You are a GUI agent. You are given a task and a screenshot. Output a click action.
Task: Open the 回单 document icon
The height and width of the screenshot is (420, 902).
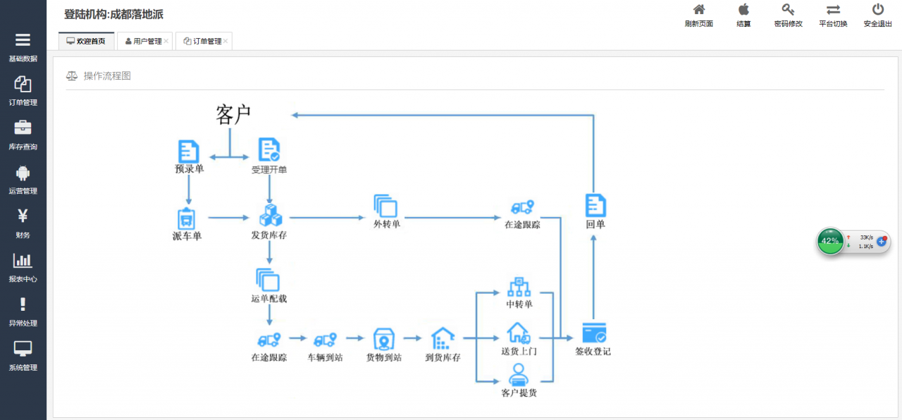coord(595,205)
